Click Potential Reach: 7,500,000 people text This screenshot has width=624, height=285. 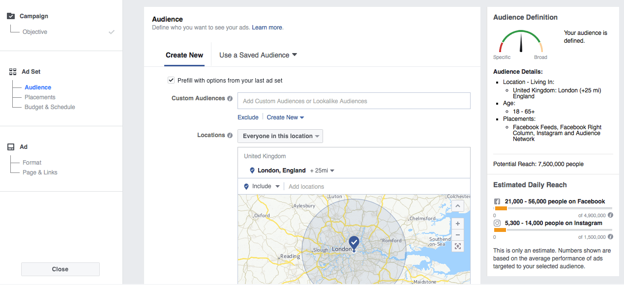(x=538, y=164)
